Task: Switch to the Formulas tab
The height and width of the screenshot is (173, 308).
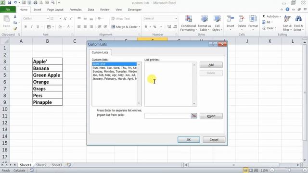Action: click(76, 10)
